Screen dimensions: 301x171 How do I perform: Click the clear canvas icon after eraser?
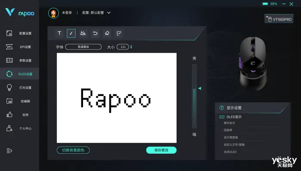click(x=119, y=33)
